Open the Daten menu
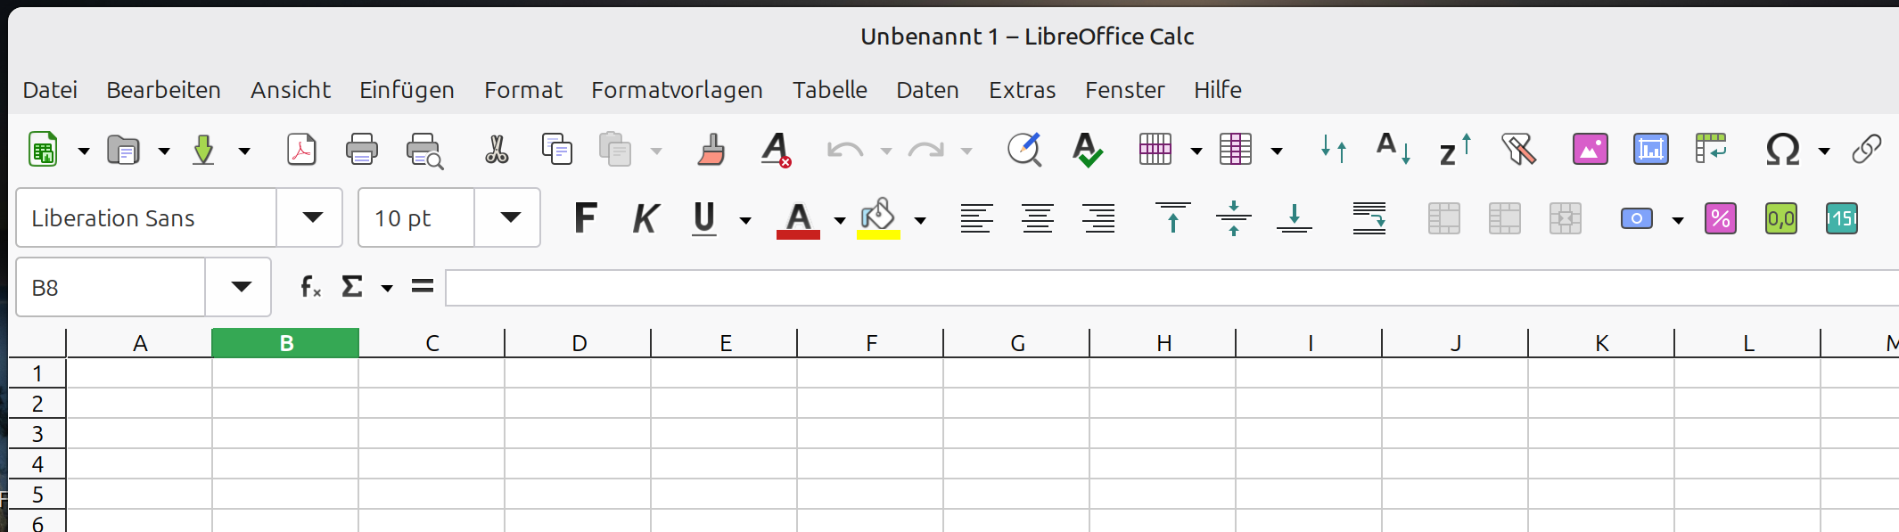This screenshot has width=1899, height=532. 927,90
